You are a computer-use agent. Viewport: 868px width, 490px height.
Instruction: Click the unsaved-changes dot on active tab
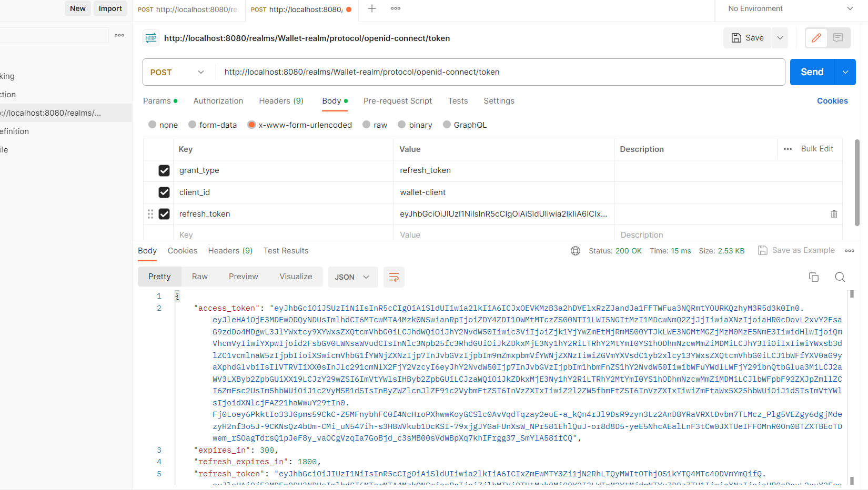pyautogui.click(x=349, y=9)
